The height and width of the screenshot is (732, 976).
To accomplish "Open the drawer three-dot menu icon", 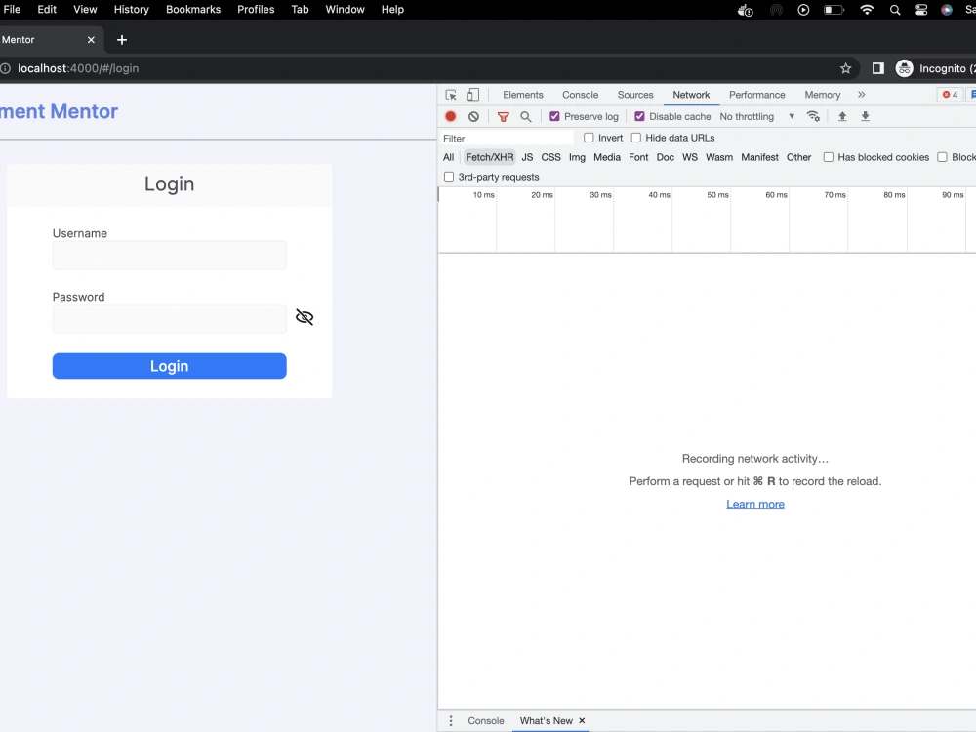I will tap(451, 721).
